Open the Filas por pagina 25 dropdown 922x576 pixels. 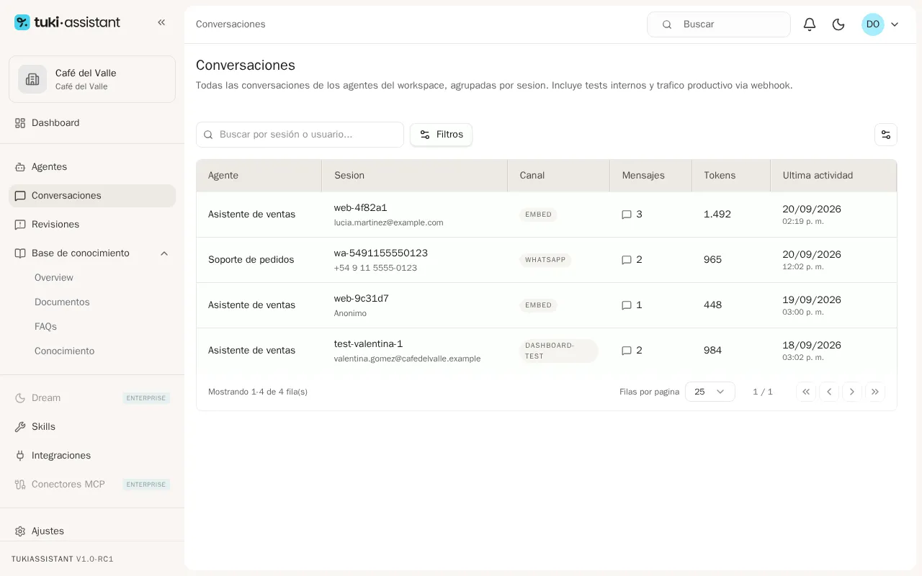point(710,392)
